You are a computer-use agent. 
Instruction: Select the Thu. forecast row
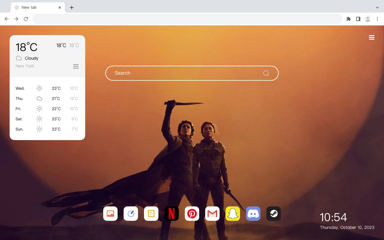pos(47,98)
